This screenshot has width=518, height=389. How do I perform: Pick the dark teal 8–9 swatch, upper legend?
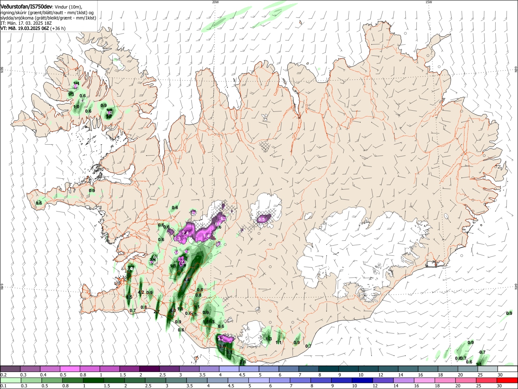[329, 369]
